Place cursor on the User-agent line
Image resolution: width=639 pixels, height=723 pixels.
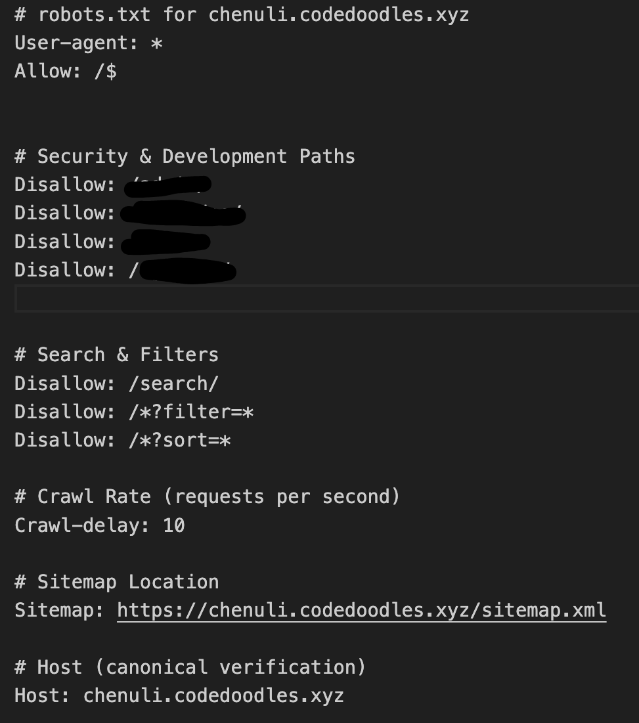[89, 43]
